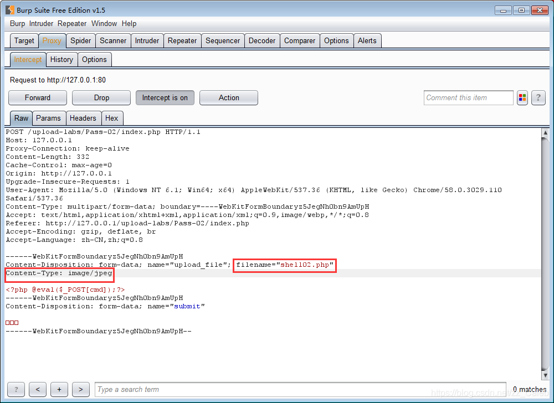The width and height of the screenshot is (554, 403).
Task: Maximize the Burp Suite window
Action: 521,10
